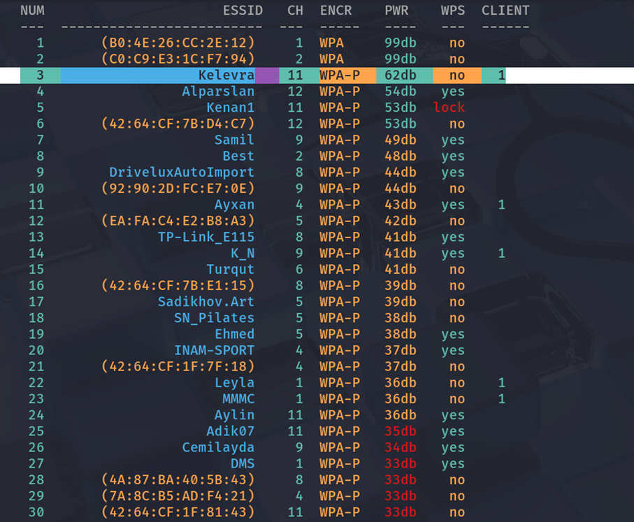Click the client count for Ayxan

coord(502,205)
